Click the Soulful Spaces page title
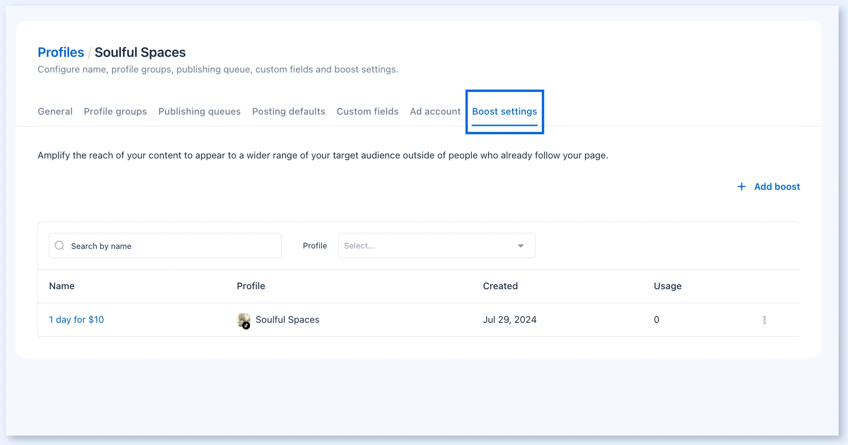This screenshot has width=848, height=445. click(140, 52)
